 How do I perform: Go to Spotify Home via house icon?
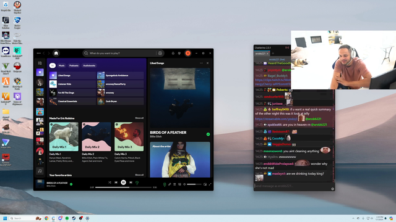pyautogui.click(x=56, y=53)
